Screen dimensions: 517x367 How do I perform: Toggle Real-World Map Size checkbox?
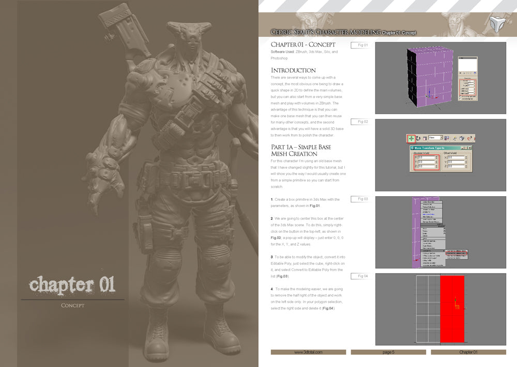click(x=460, y=99)
